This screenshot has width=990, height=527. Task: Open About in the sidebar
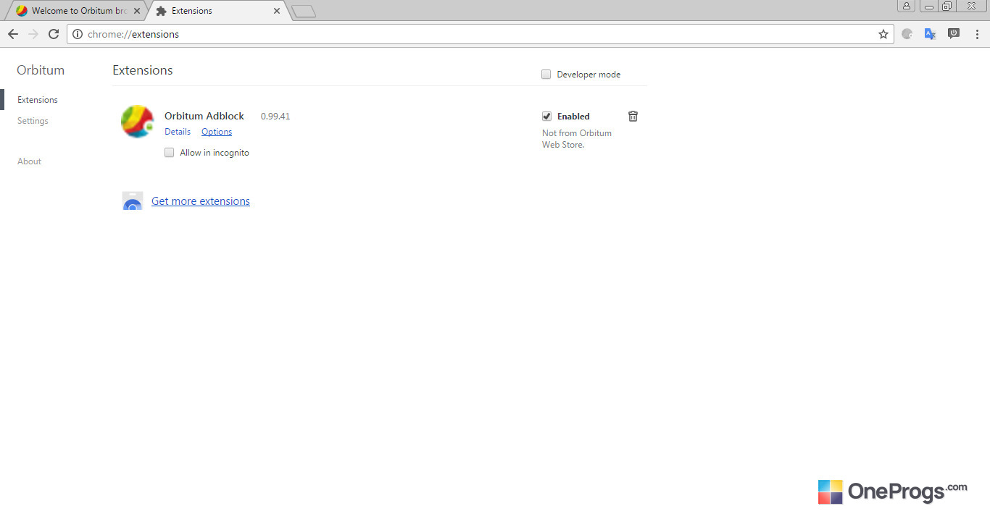point(29,161)
